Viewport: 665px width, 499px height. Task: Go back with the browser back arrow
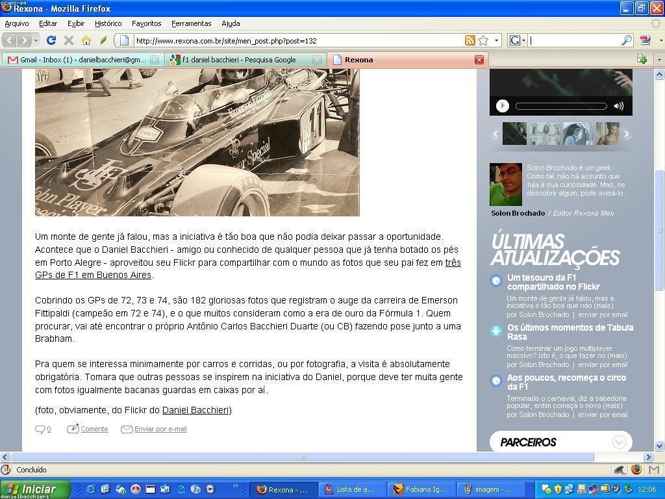tap(10, 41)
